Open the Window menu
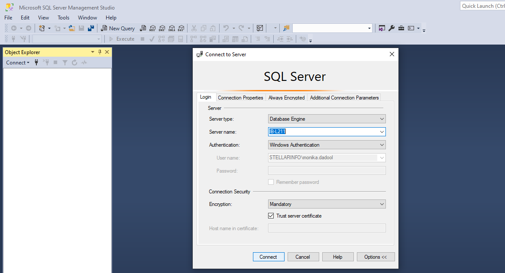The height and width of the screenshot is (273, 505). coord(87,18)
